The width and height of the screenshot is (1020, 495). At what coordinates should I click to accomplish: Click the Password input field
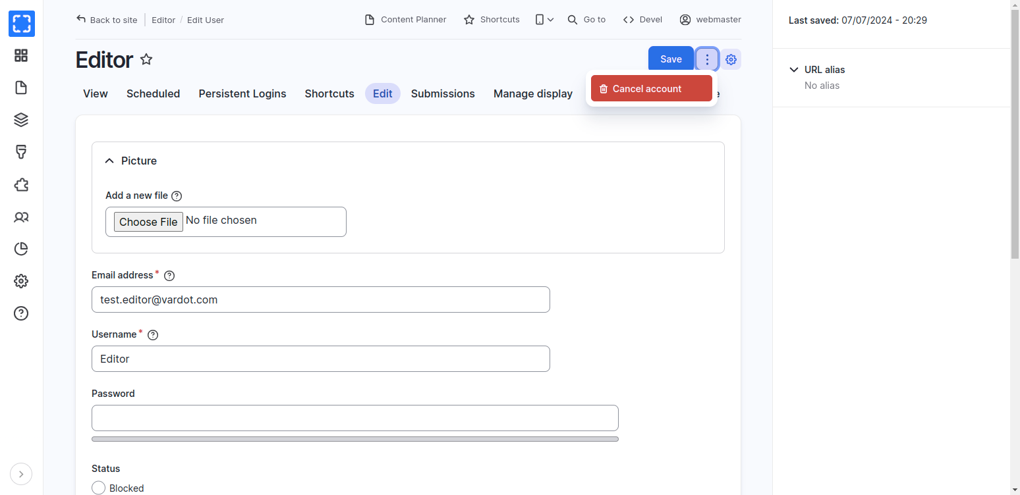(354, 418)
